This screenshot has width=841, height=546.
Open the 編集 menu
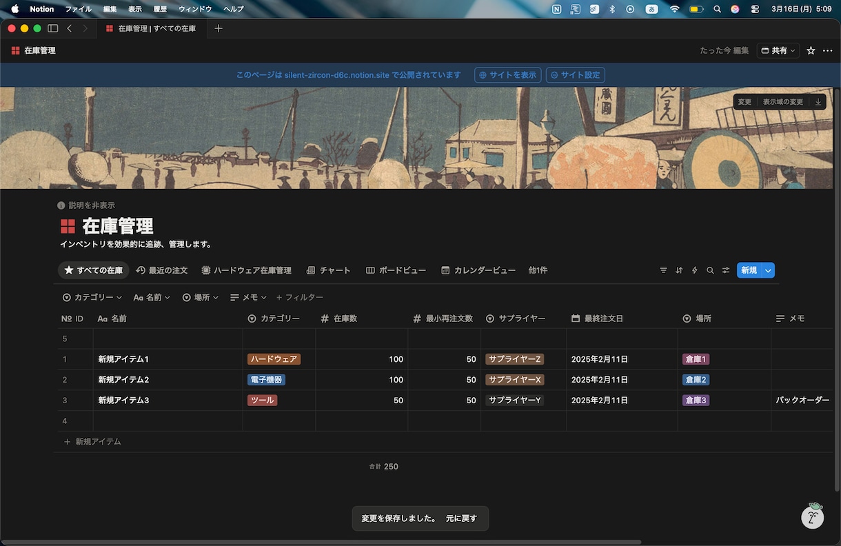coord(110,9)
